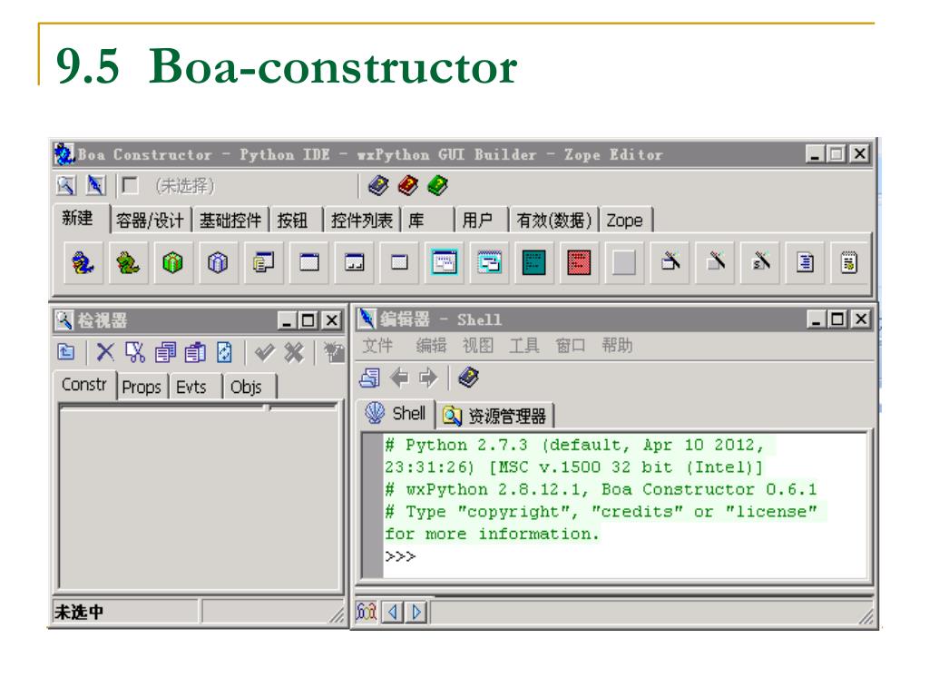Screen dimensions: 929x697
Task: Switch to the 资源管理器 tab
Action: (x=495, y=416)
